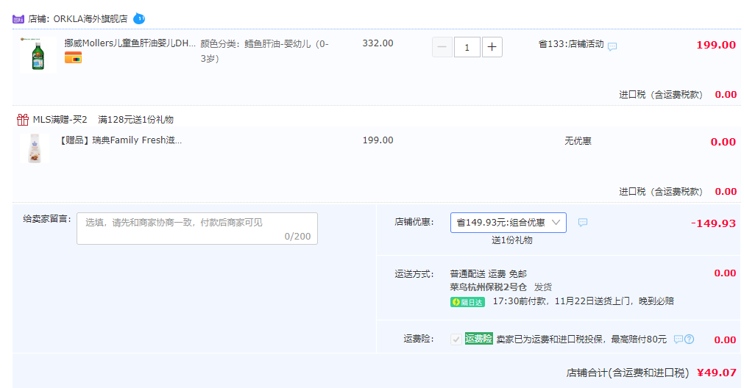744x388 pixels.
Task: Toggle the 运费险 checkbox
Action: (456, 339)
